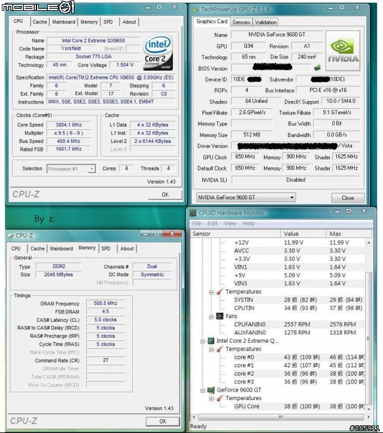Select Validation tab in GPU-Z
383x433 pixels.
click(266, 22)
